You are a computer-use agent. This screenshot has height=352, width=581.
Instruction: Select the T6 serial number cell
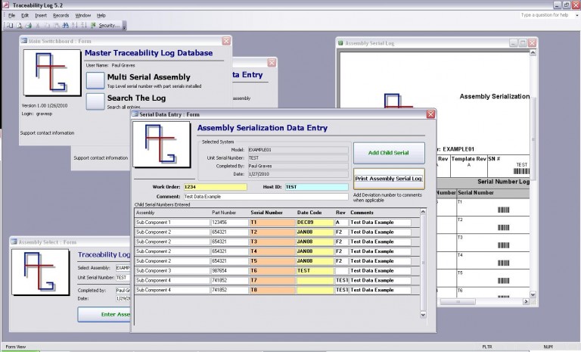[x=272, y=270]
